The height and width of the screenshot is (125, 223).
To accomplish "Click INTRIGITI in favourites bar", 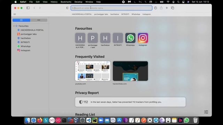I will click(125, 14).
